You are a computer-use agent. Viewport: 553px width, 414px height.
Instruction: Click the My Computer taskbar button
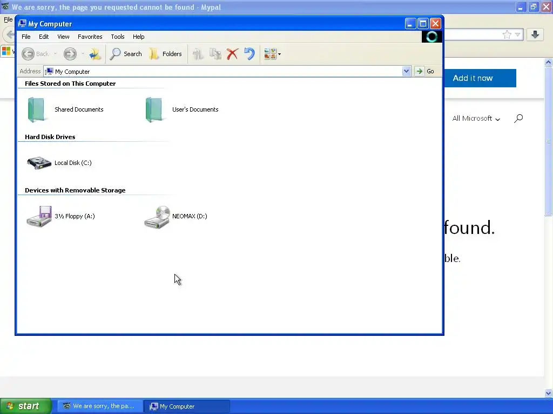(187, 406)
